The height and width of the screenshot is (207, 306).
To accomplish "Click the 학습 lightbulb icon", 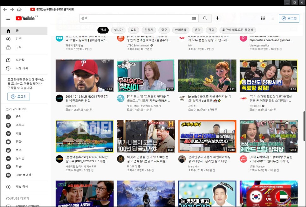I will [8, 167].
